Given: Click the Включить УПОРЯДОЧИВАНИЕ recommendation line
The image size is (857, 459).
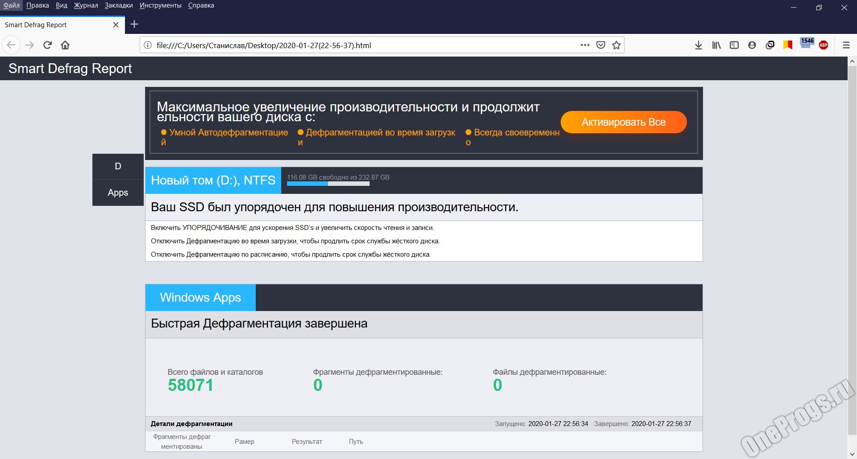Looking at the screenshot, I should (292, 228).
